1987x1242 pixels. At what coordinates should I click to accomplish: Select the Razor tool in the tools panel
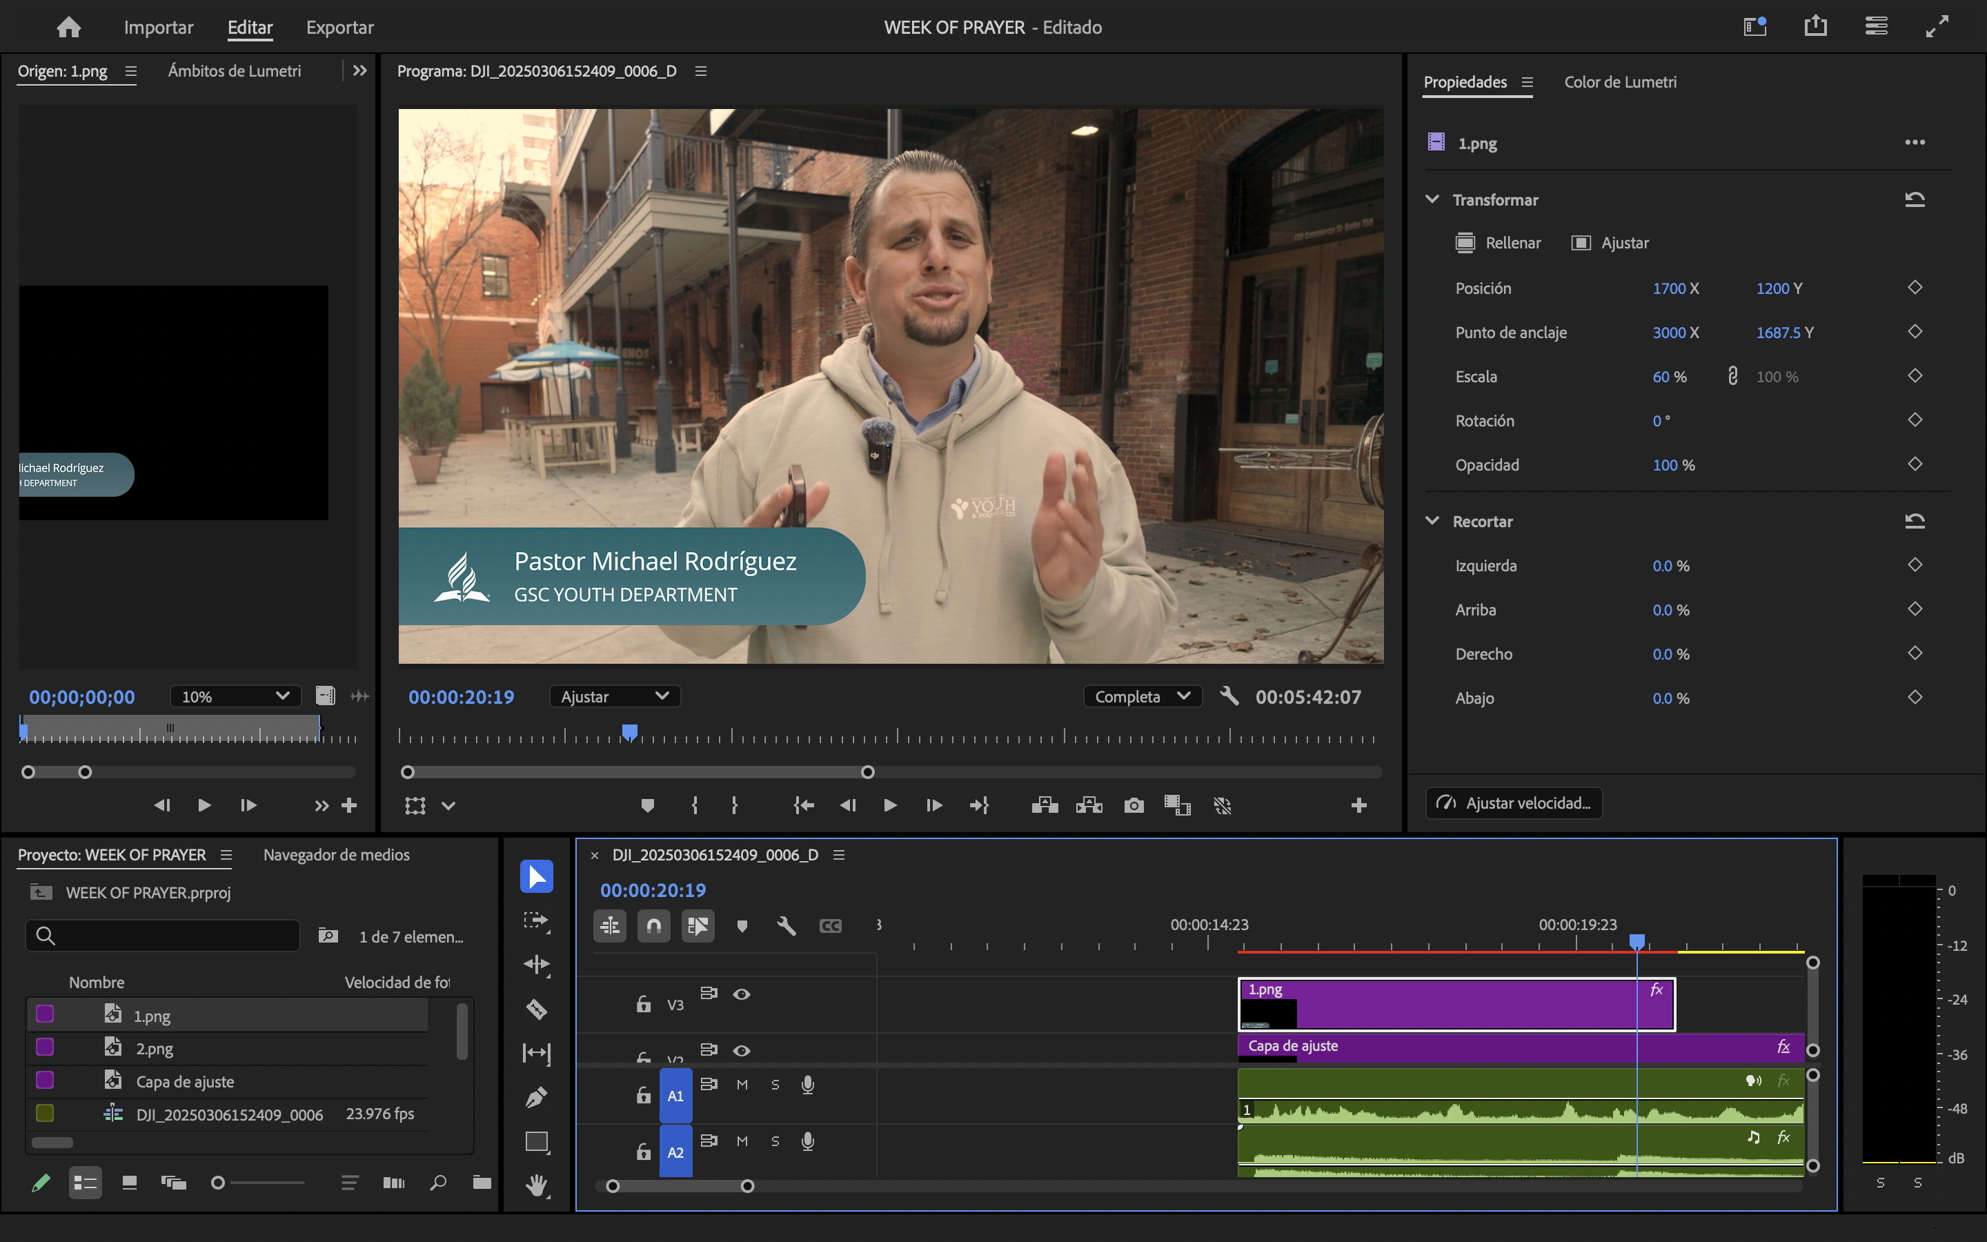click(536, 1009)
